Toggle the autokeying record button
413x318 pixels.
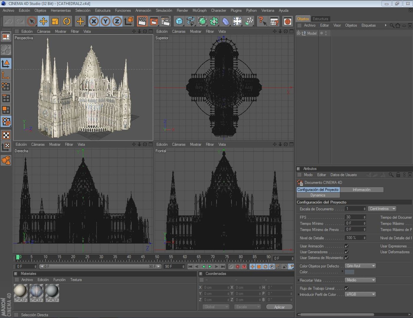click(x=238, y=266)
